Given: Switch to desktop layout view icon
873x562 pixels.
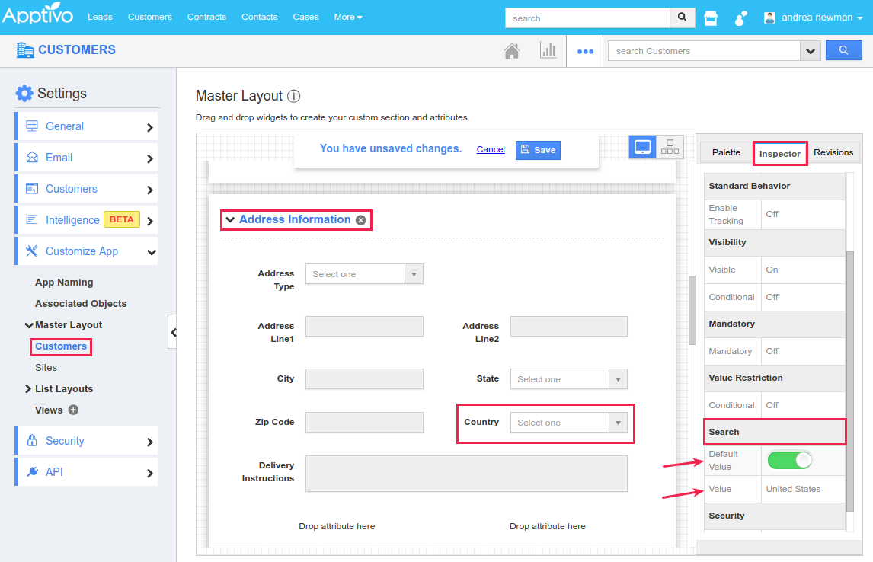Looking at the screenshot, I should click(642, 147).
